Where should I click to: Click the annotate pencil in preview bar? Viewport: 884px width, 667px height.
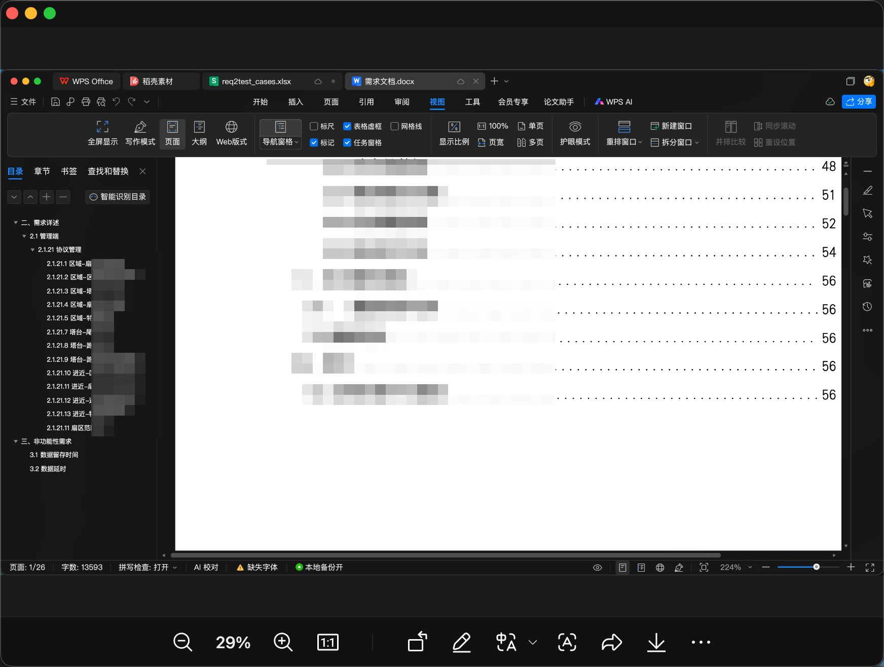[x=461, y=642]
